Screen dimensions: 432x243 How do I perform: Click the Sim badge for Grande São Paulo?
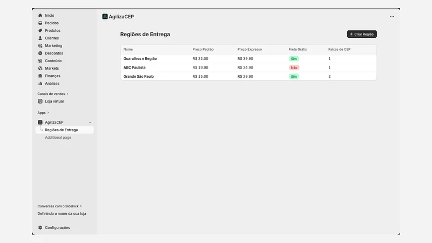[x=294, y=76]
